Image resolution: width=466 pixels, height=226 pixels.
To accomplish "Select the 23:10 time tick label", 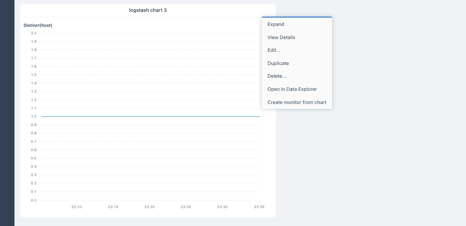I will (76, 207).
